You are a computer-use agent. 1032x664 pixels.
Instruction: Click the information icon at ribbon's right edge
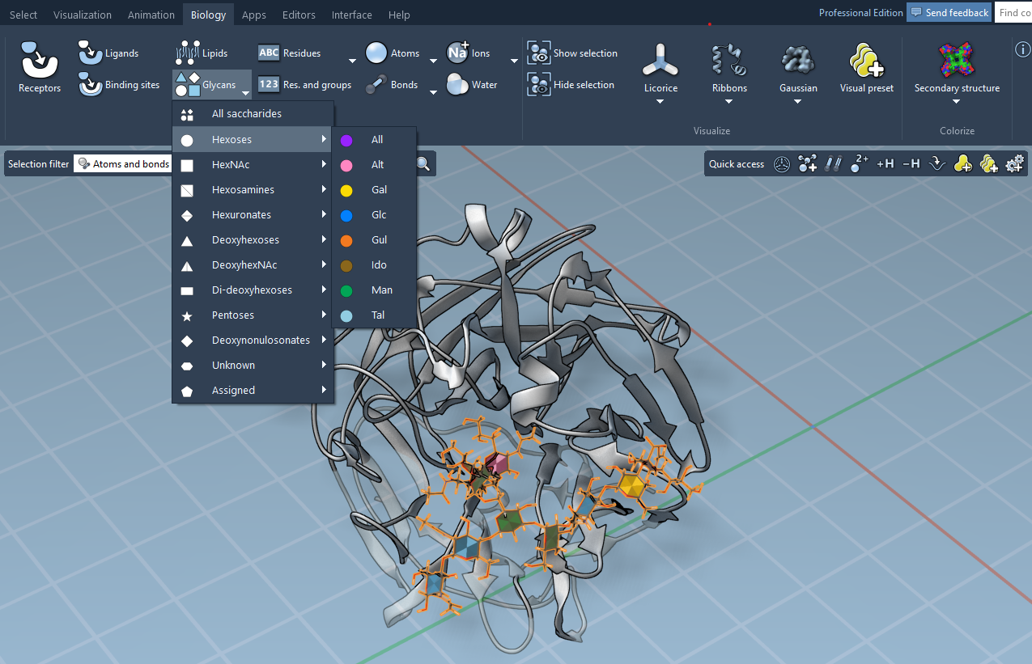pyautogui.click(x=1022, y=50)
